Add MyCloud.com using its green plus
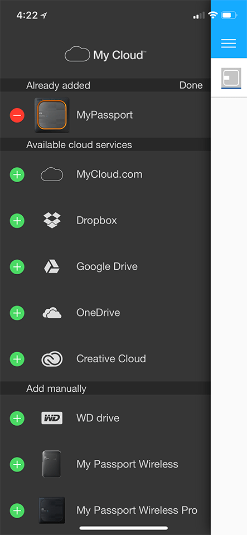 tap(17, 174)
